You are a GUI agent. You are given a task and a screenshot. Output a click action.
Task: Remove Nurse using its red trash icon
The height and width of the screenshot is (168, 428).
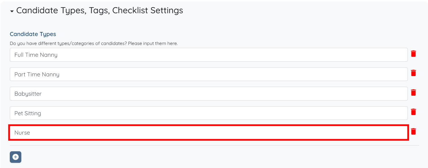(413, 131)
